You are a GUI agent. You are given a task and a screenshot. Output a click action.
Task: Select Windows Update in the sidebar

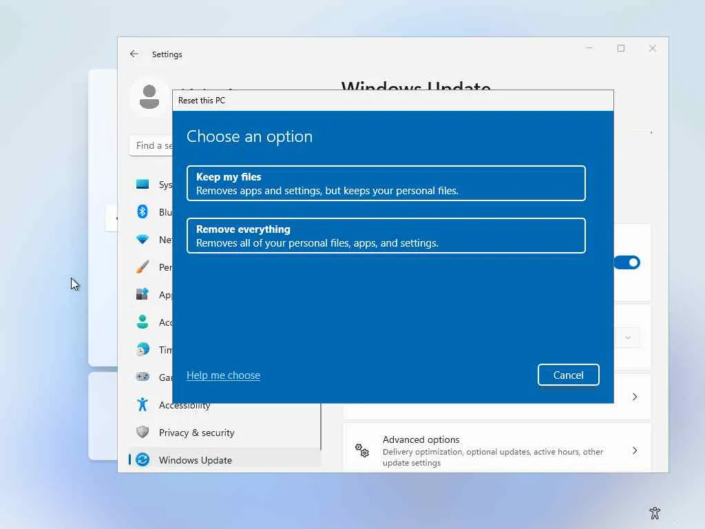[225, 459]
